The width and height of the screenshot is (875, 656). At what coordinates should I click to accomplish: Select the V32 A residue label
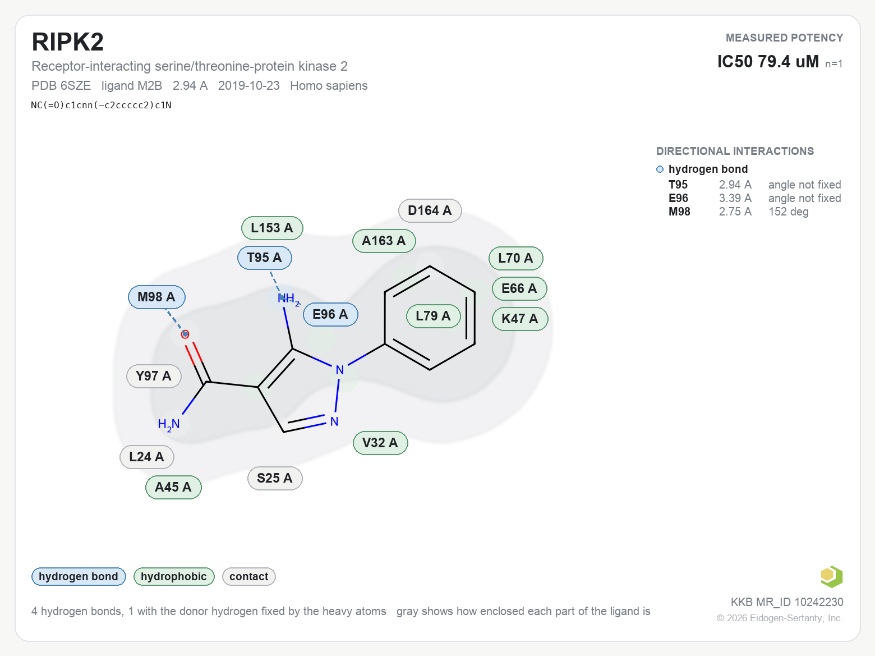coord(380,443)
